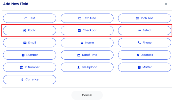Choose the Text Area field type
Image resolution: width=173 pixels, height=100 pixels.
point(87,18)
